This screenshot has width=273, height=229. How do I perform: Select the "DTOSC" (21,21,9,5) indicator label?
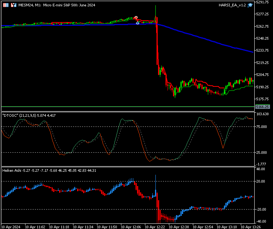pyautogui.click(x=29, y=115)
